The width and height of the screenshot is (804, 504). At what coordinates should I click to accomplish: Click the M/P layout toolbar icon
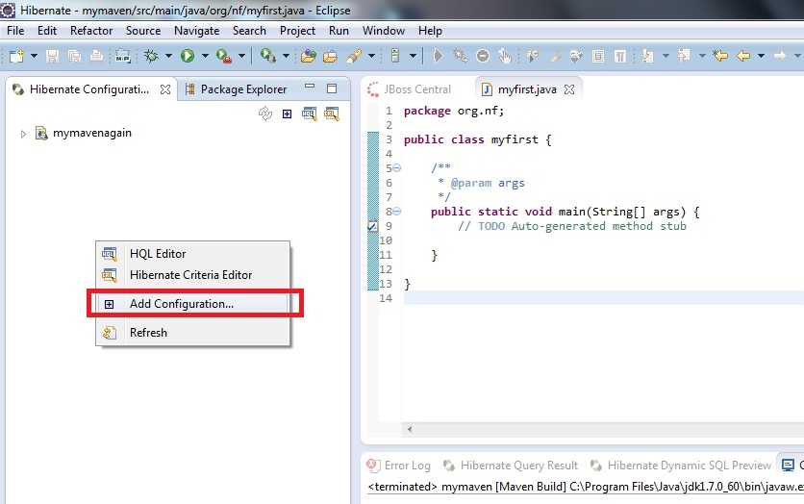[123, 56]
